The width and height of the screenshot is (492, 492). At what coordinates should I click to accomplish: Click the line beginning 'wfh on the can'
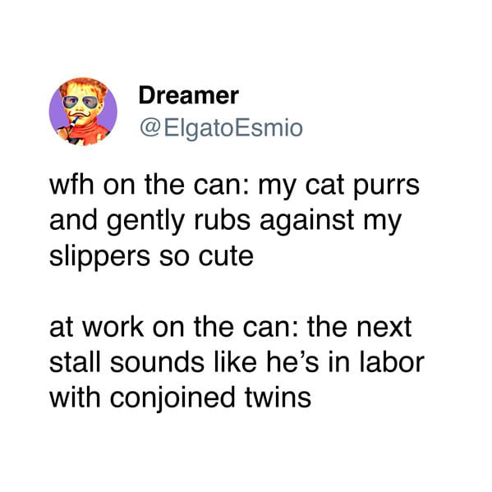234,186
